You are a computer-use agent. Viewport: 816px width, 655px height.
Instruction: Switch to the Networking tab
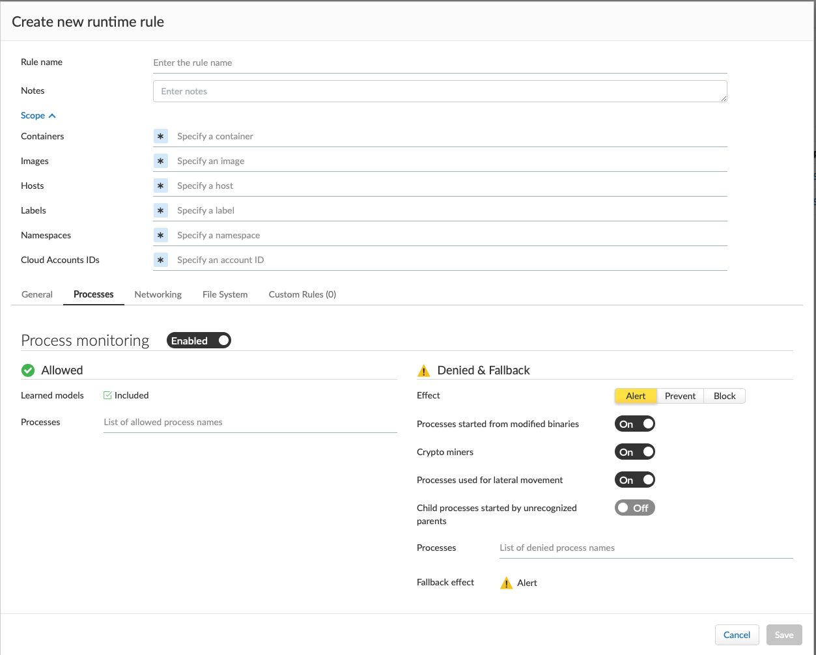click(158, 294)
